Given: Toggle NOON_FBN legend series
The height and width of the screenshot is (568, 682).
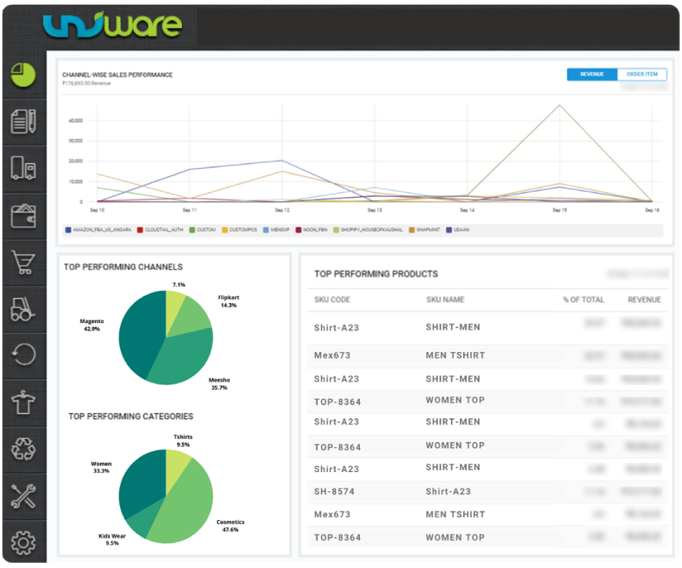Looking at the screenshot, I should pos(311,230).
